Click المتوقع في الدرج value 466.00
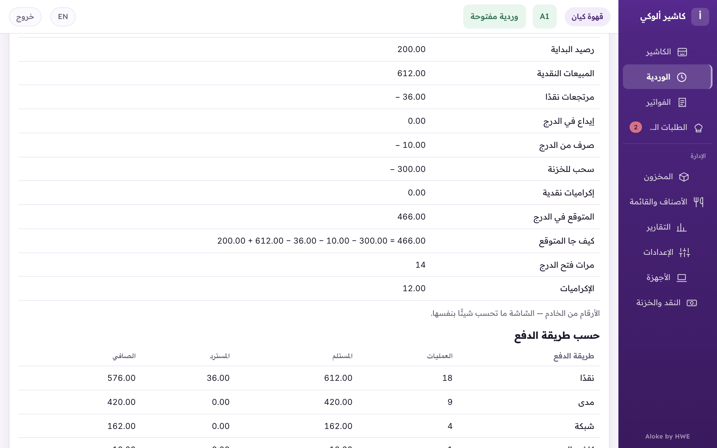This screenshot has width=717, height=448. click(411, 217)
